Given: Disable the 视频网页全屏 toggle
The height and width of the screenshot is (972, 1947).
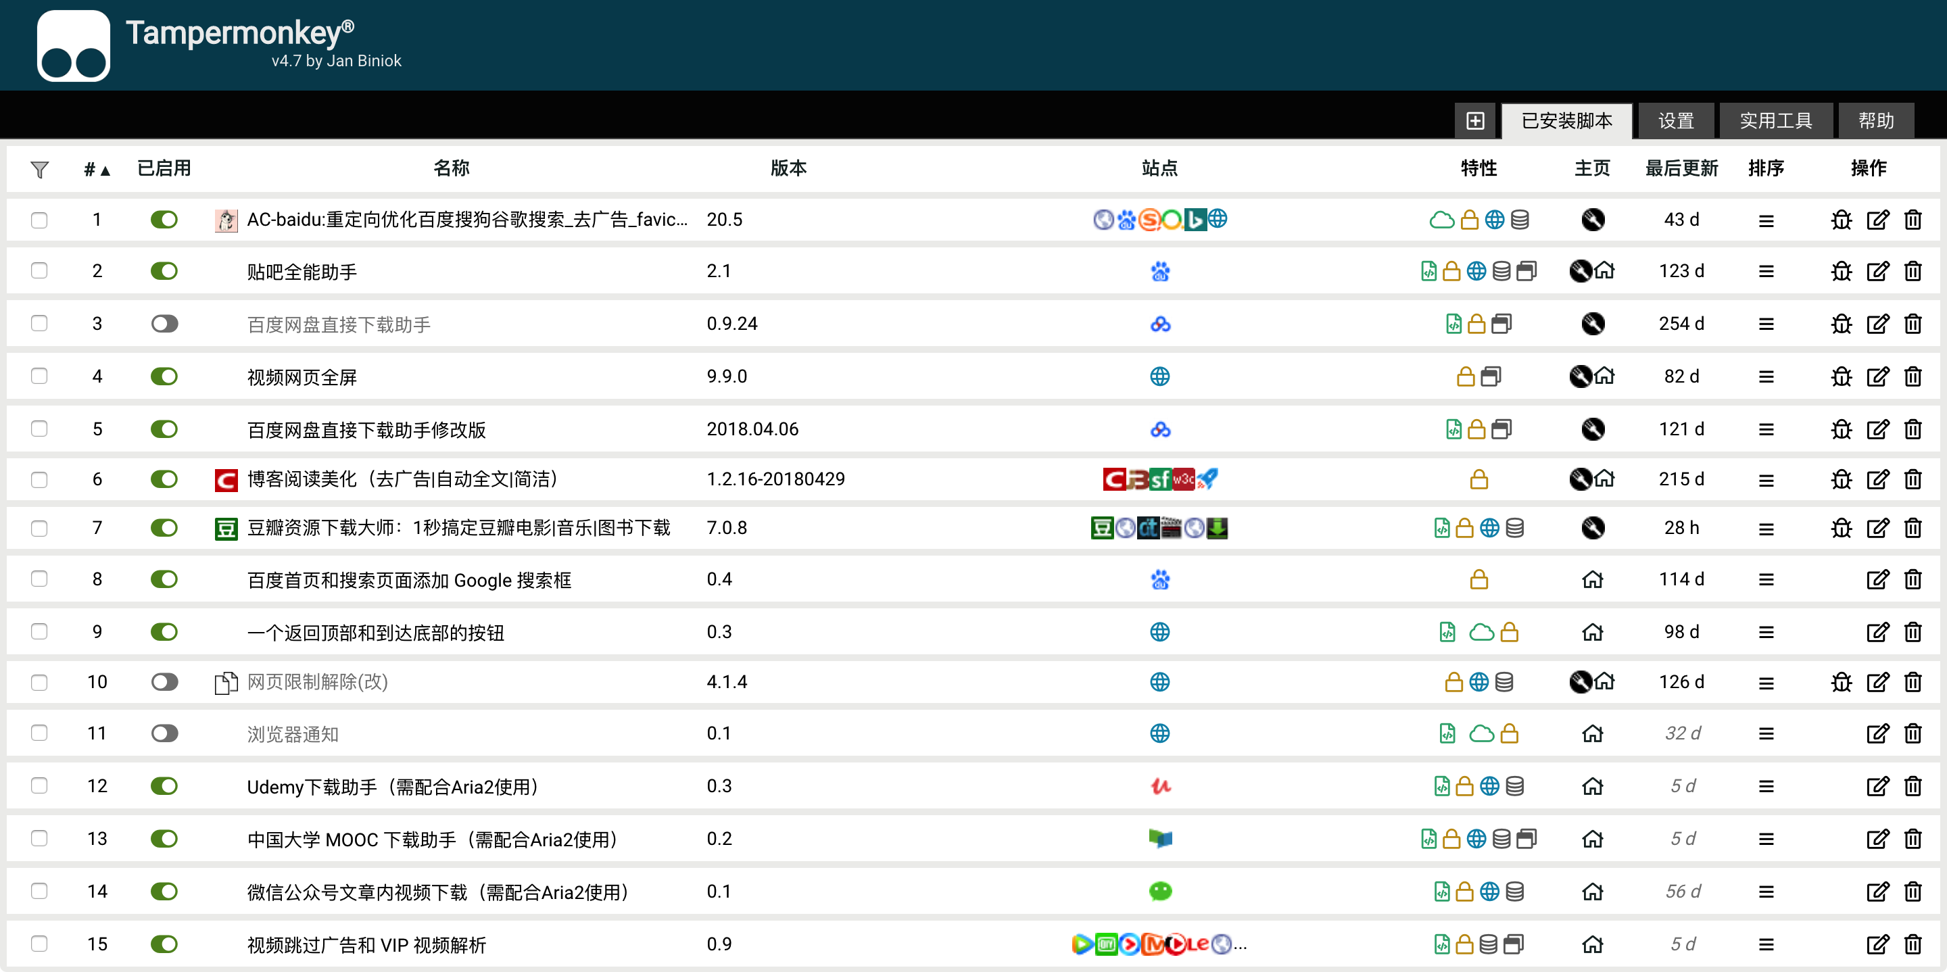Looking at the screenshot, I should point(164,376).
